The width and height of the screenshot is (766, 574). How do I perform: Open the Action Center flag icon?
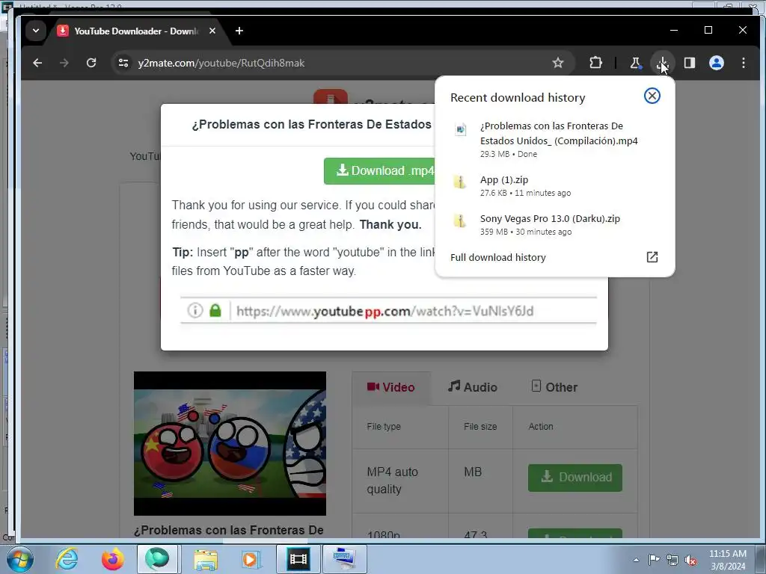click(654, 560)
